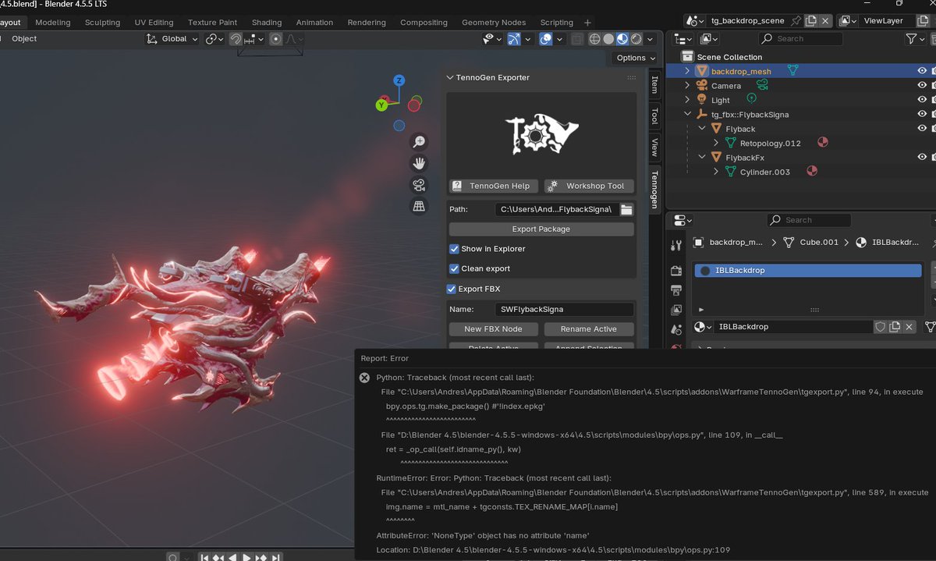Toggle Clean export checkbox
This screenshot has height=561, width=936.
(x=454, y=268)
